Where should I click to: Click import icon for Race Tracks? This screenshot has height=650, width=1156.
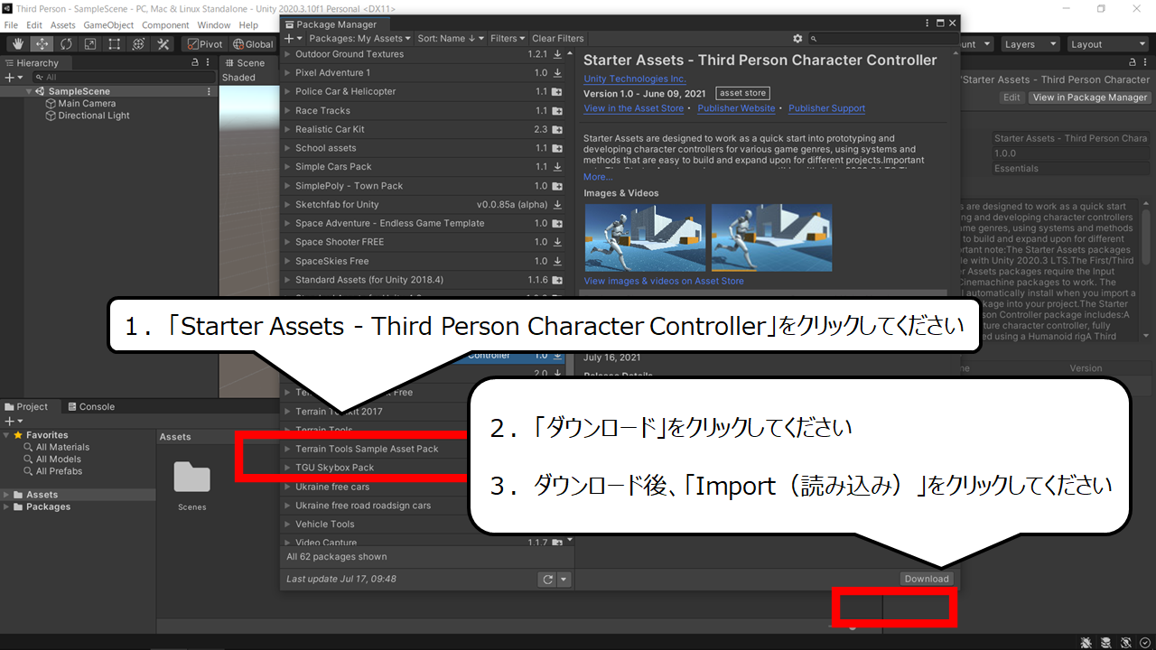(x=557, y=111)
